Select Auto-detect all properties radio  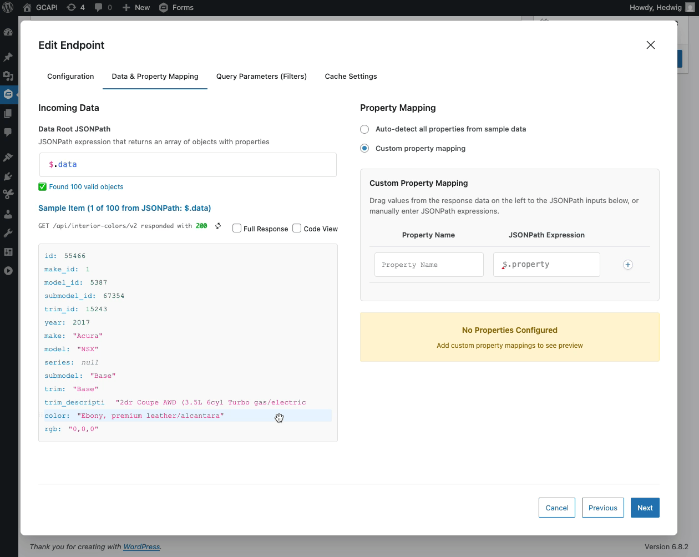coord(364,129)
